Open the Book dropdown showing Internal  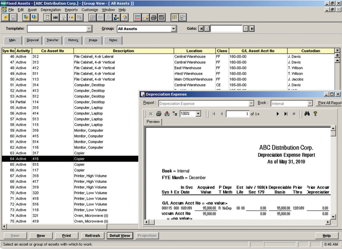[x=310, y=104]
